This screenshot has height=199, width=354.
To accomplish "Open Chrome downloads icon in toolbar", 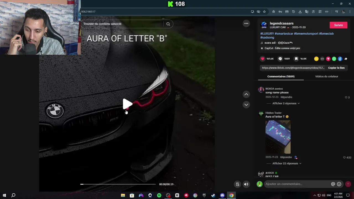I will (x=300, y=12).
